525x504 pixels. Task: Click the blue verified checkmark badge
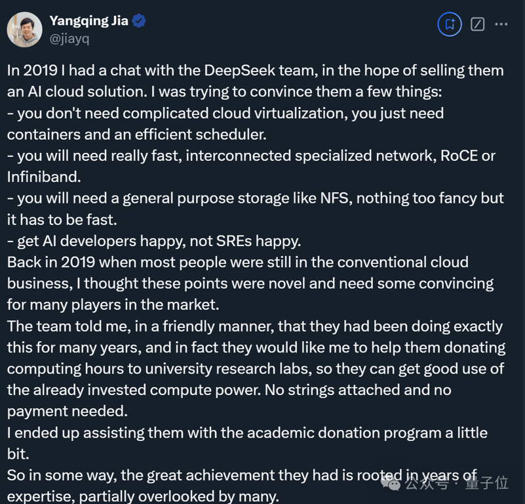[x=138, y=20]
